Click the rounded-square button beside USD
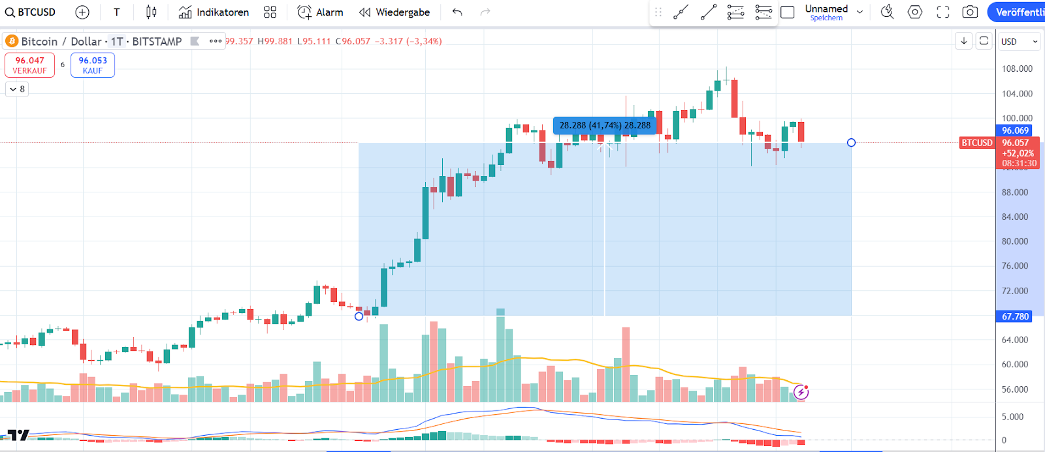This screenshot has height=452, width=1045. pyautogui.click(x=984, y=41)
